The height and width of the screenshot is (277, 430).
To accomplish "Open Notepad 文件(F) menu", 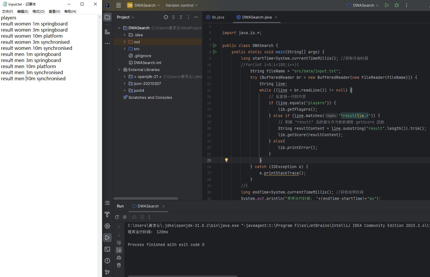I will 8,11.
